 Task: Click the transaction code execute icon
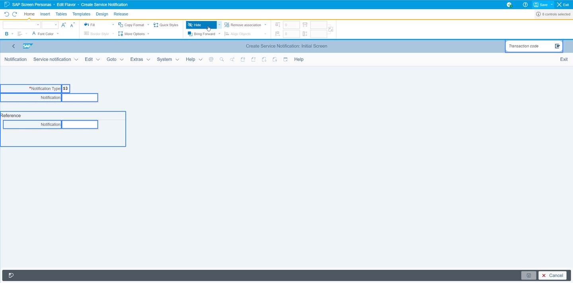[x=557, y=46]
